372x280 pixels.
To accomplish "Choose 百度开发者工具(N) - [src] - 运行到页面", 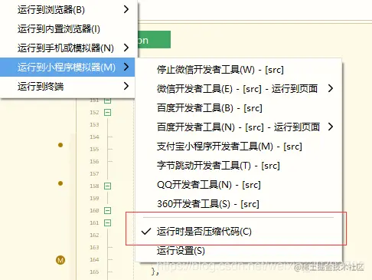I will point(239,127).
